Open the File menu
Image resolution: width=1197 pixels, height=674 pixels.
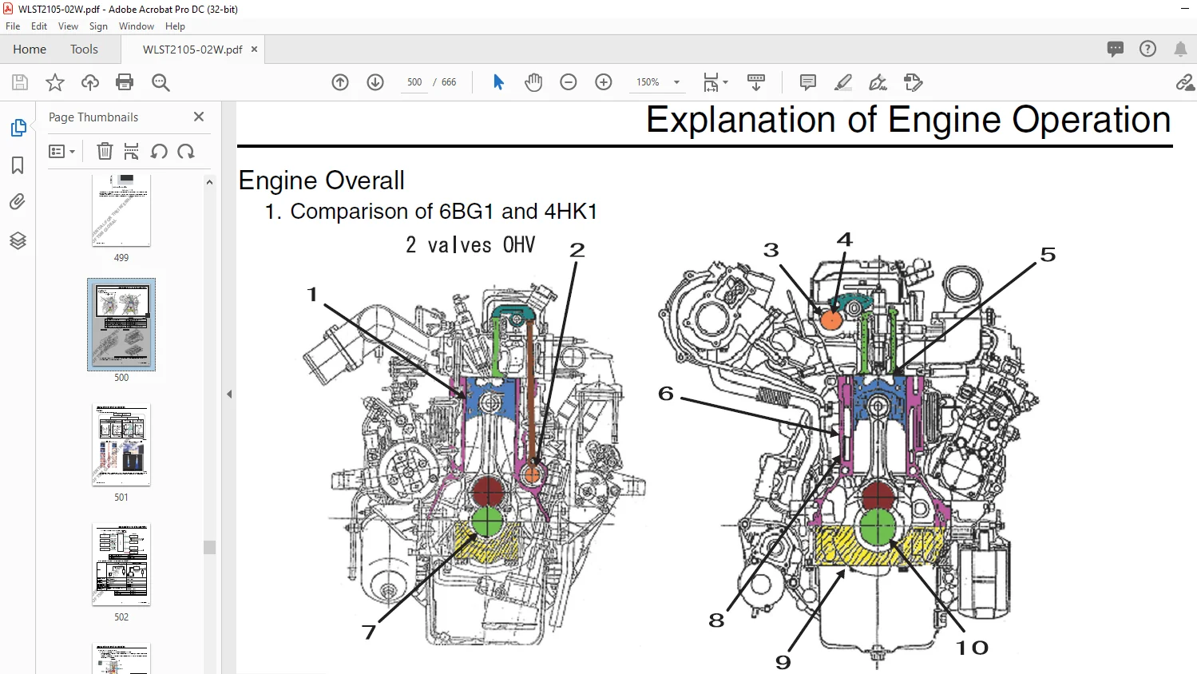tap(13, 26)
